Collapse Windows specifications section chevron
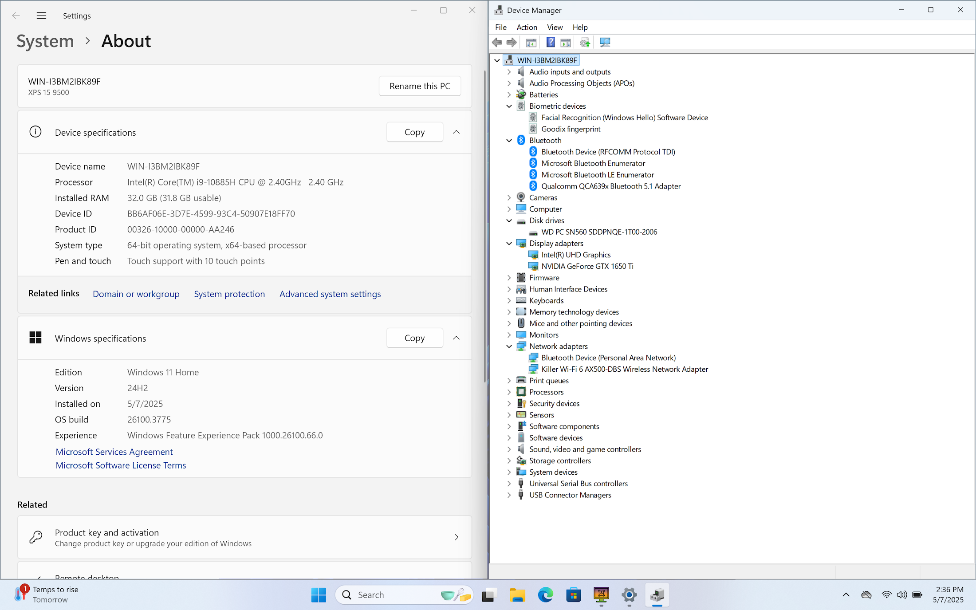976x610 pixels. tap(456, 338)
